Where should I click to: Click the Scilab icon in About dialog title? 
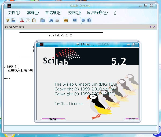point(42,44)
